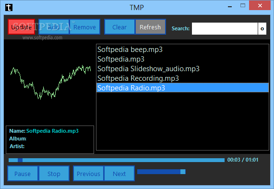Click the volume slider handle
274x189 pixels.
click(x=183, y=172)
